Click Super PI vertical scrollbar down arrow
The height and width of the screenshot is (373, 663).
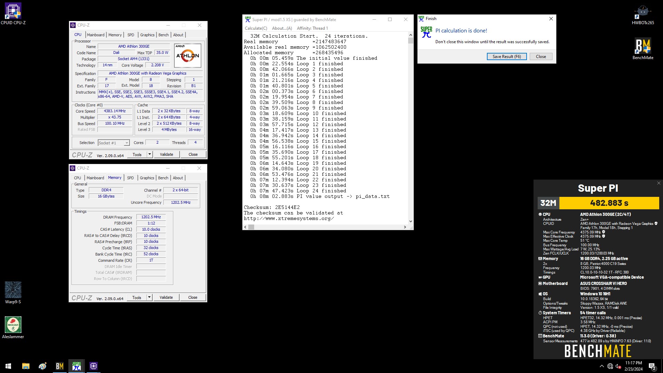tap(411, 221)
